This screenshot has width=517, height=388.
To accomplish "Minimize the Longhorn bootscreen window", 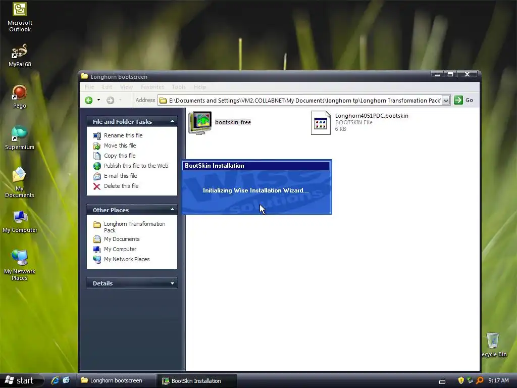I will click(437, 74).
